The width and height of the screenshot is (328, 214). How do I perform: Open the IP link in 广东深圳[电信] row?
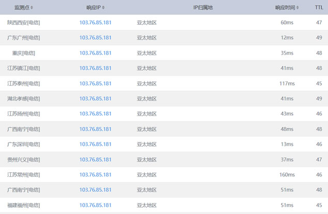96,144
